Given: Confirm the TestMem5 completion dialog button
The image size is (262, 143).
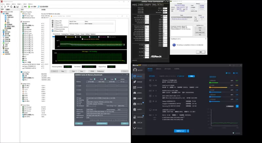Looking at the screenshot, I should 200,52.
